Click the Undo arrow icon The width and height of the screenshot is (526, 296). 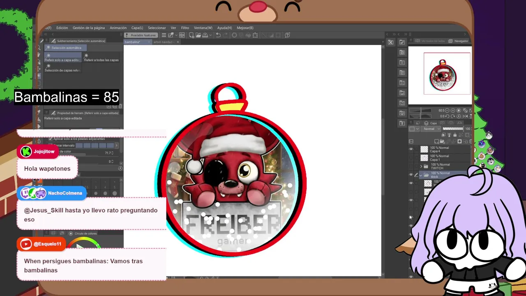pyautogui.click(x=218, y=35)
